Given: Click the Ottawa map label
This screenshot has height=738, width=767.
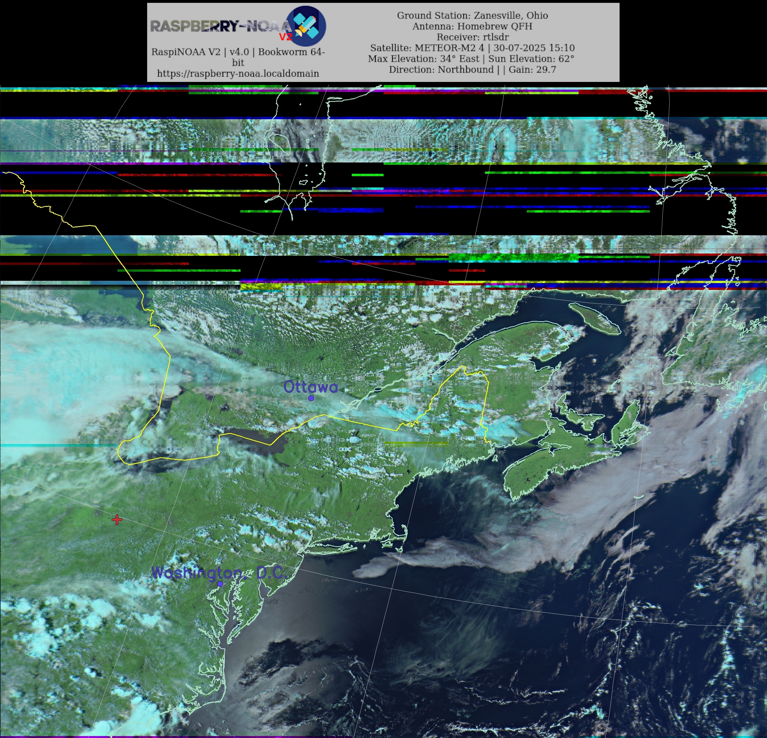Looking at the screenshot, I should pos(310,387).
